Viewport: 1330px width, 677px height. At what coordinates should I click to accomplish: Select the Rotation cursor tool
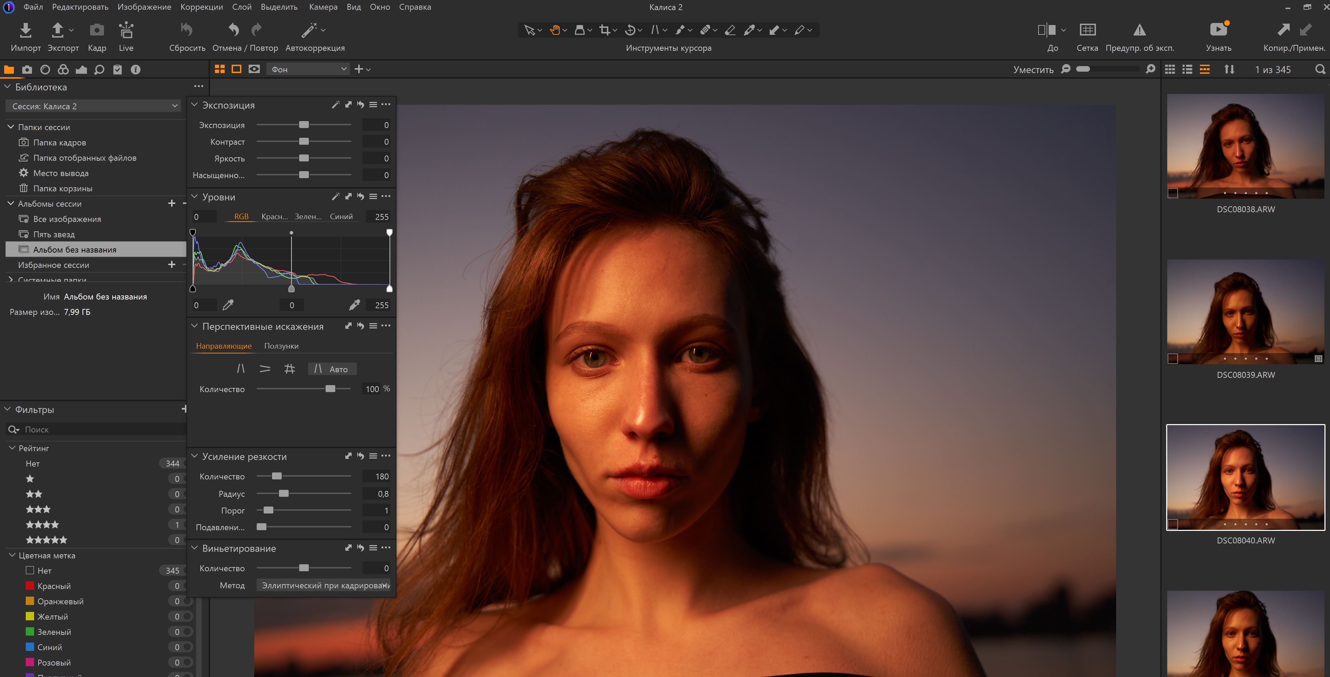click(630, 30)
